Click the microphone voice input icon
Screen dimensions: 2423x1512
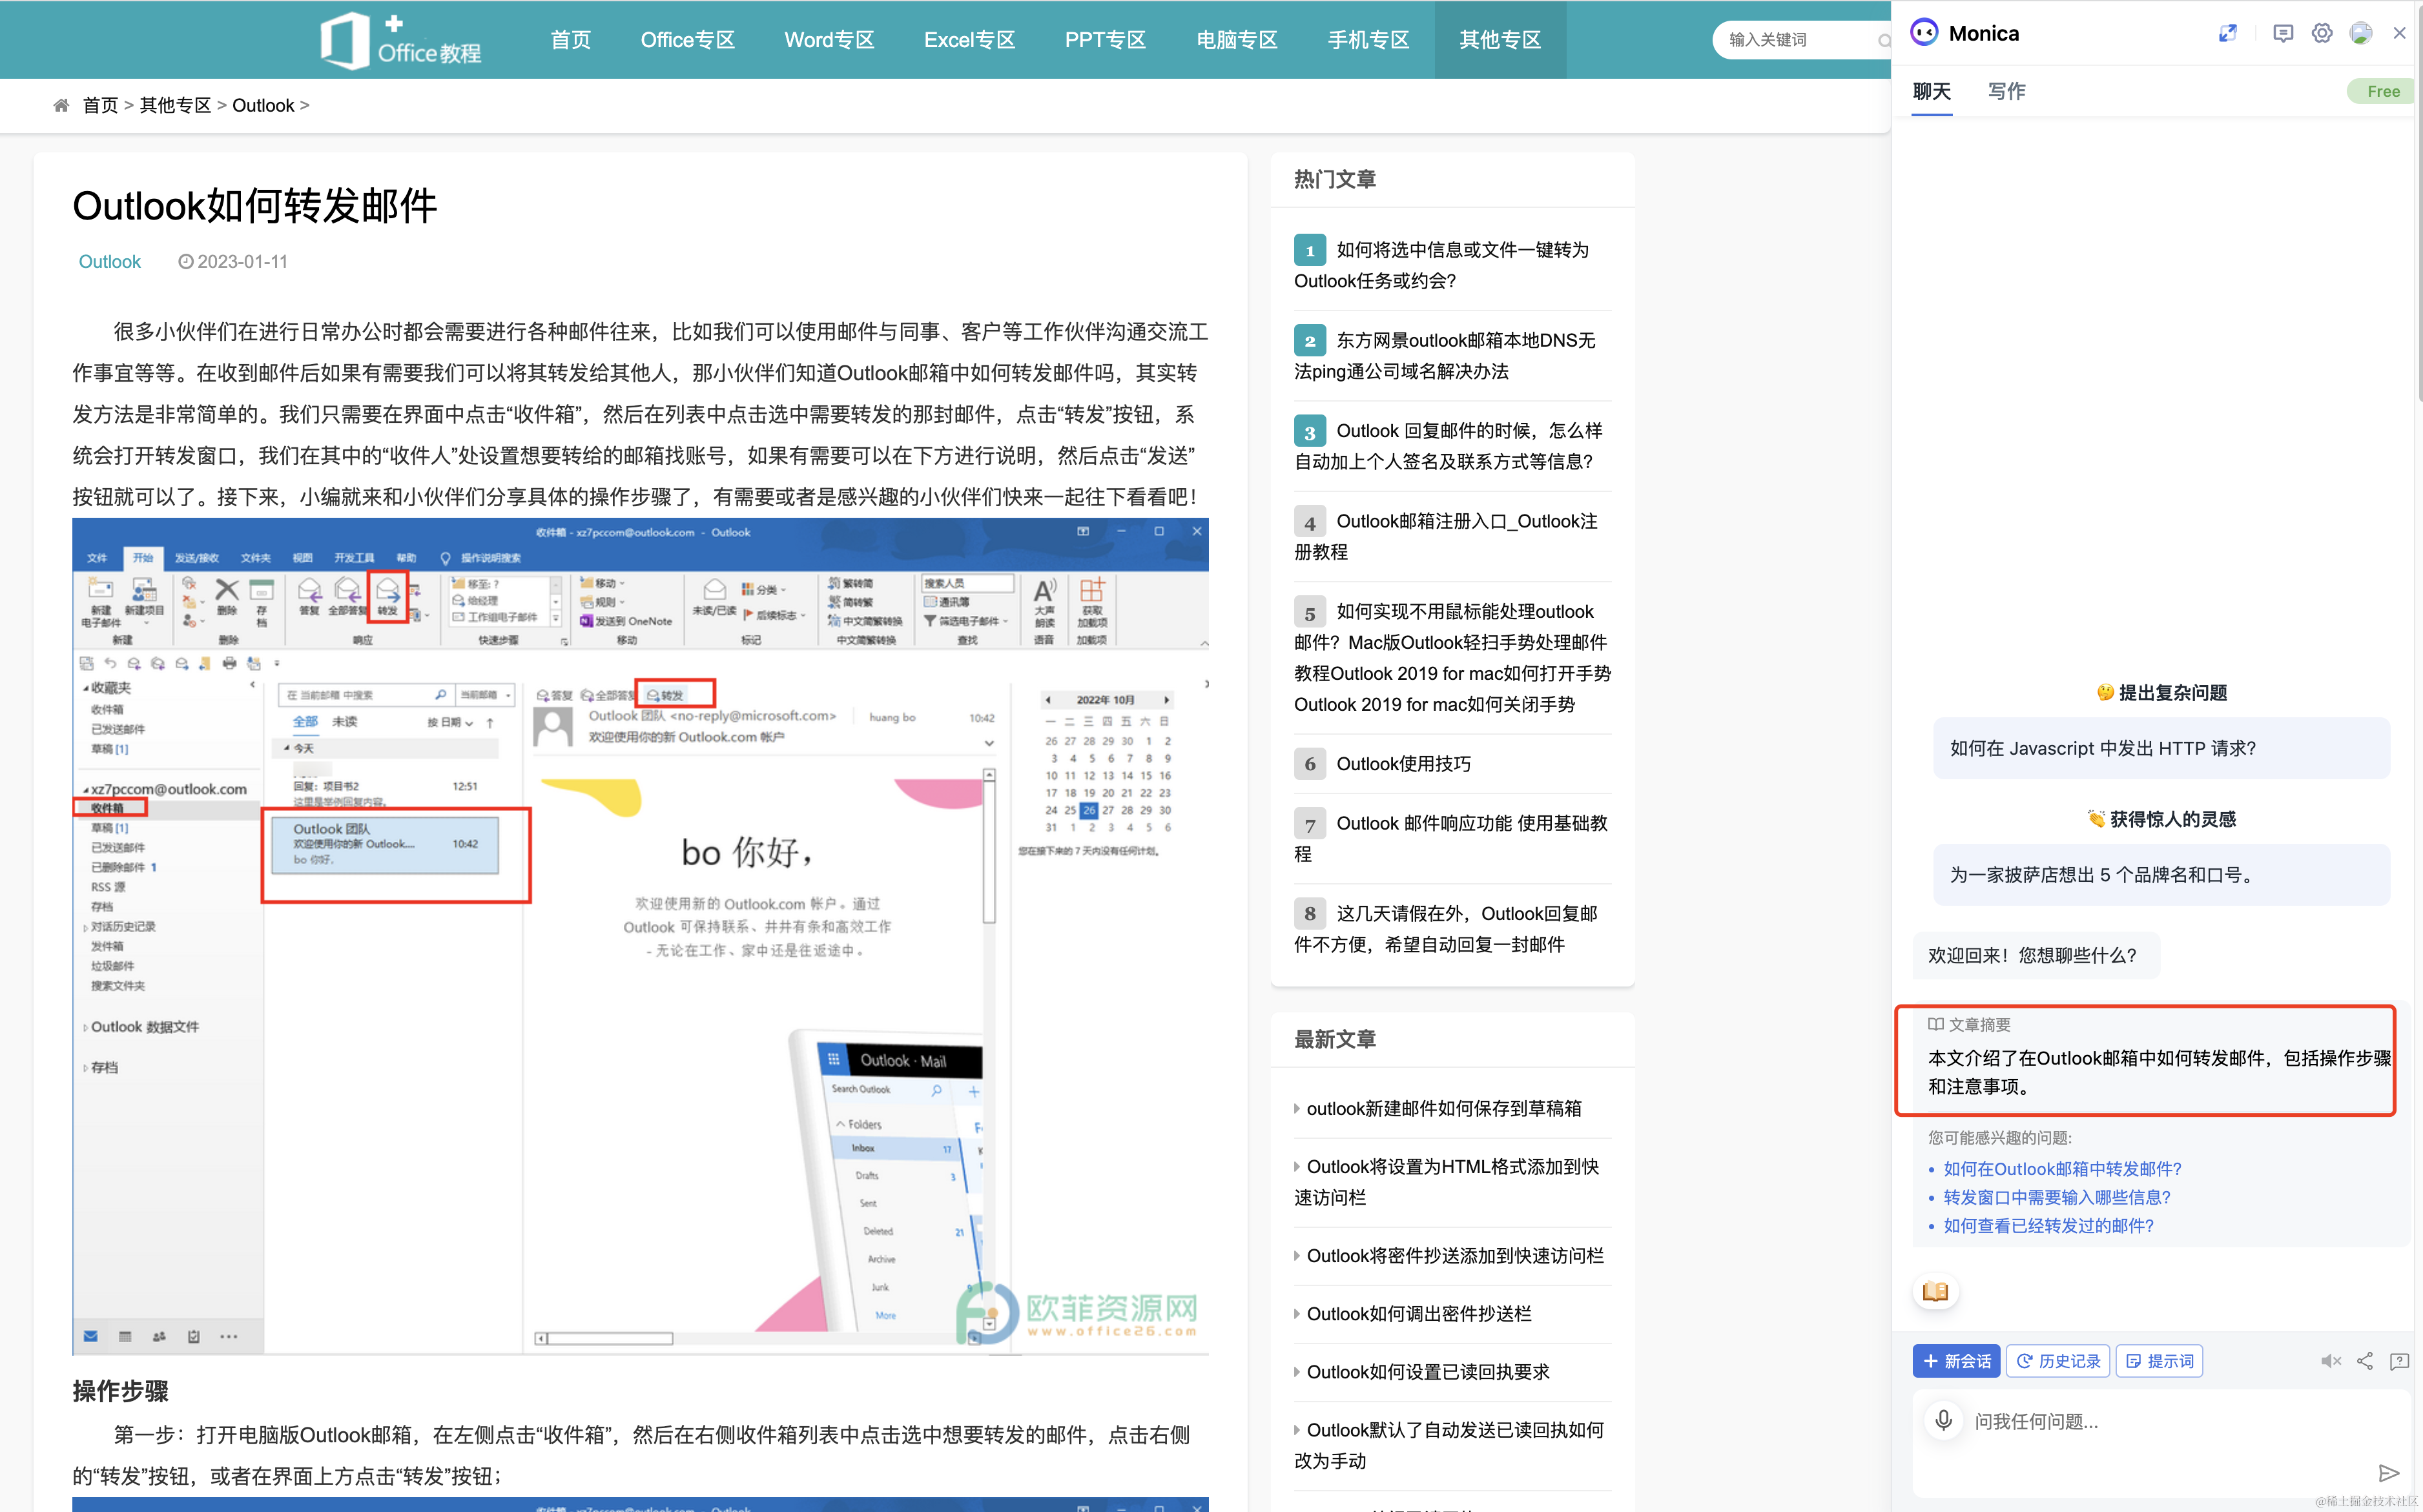(1943, 1420)
